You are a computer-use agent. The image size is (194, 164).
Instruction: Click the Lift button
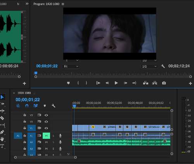coord(145,83)
